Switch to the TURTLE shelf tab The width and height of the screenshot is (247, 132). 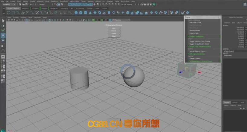click(105, 8)
